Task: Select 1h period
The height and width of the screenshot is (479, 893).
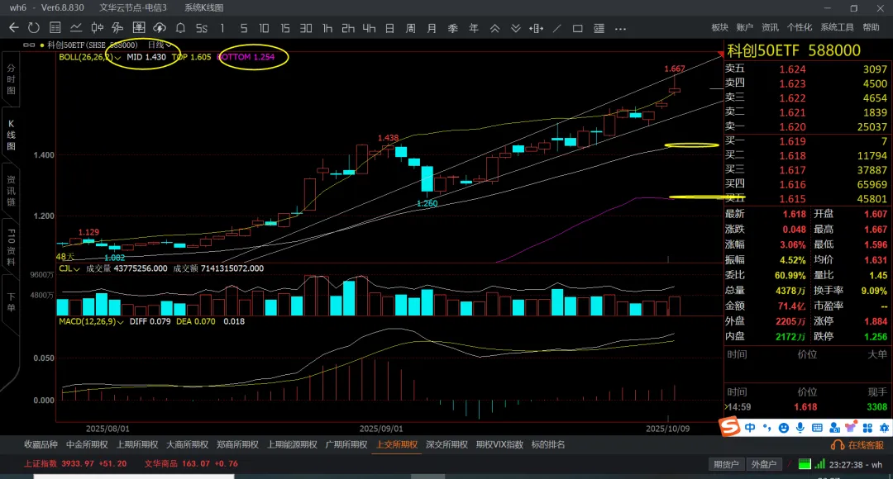Action: tap(327, 28)
